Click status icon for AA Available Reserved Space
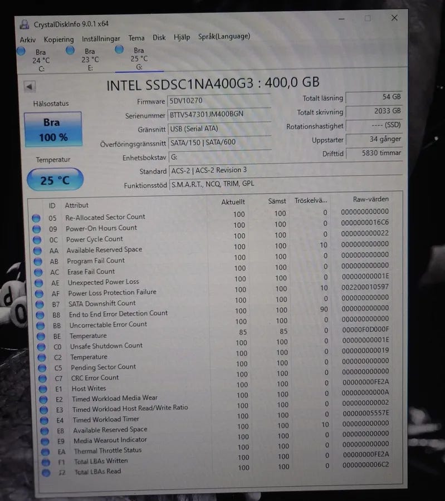This screenshot has width=445, height=501. [37, 250]
